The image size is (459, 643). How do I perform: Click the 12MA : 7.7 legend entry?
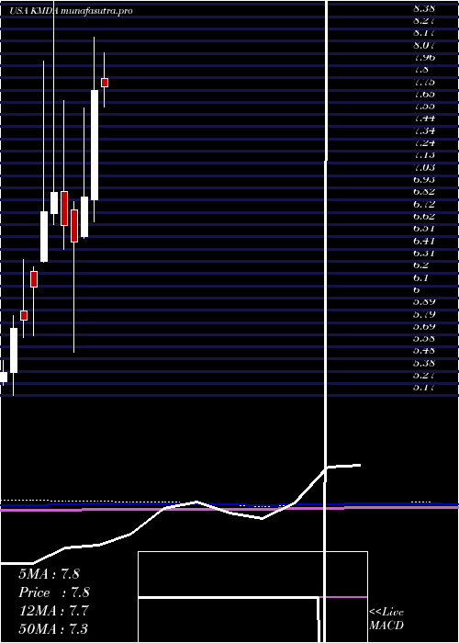[x=53, y=610]
